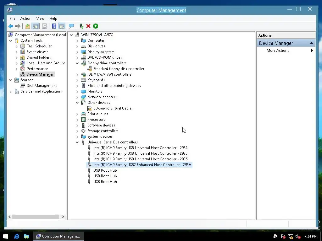
Task: Select Local Users and Groups node
Action: 46,63
